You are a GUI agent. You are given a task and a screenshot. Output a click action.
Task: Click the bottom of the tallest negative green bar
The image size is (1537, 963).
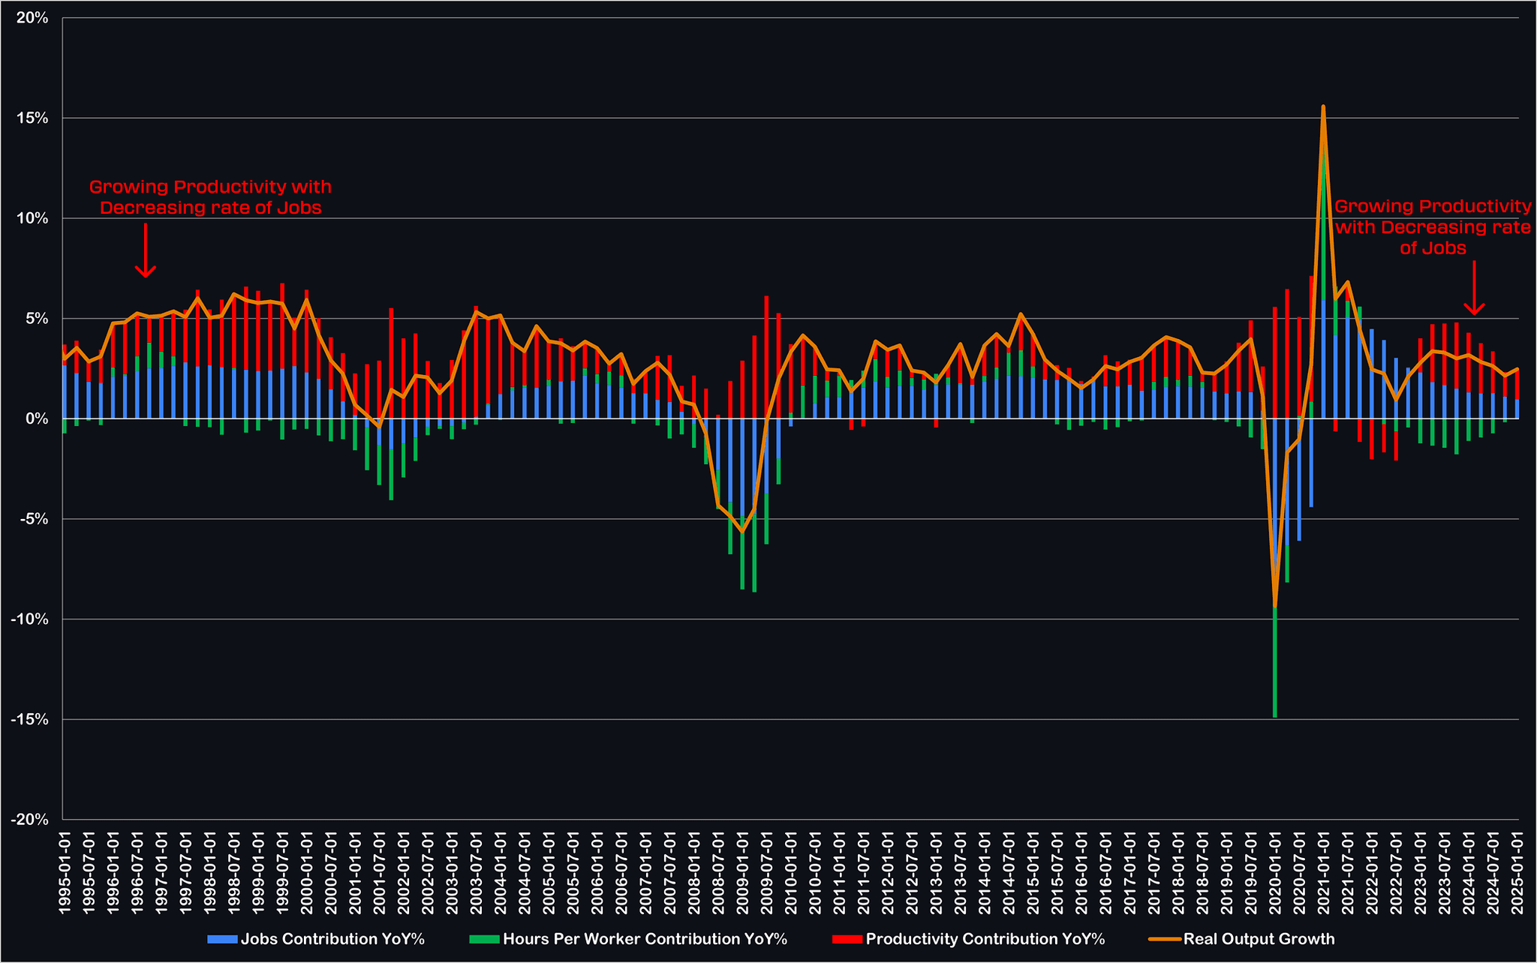coord(1274,715)
